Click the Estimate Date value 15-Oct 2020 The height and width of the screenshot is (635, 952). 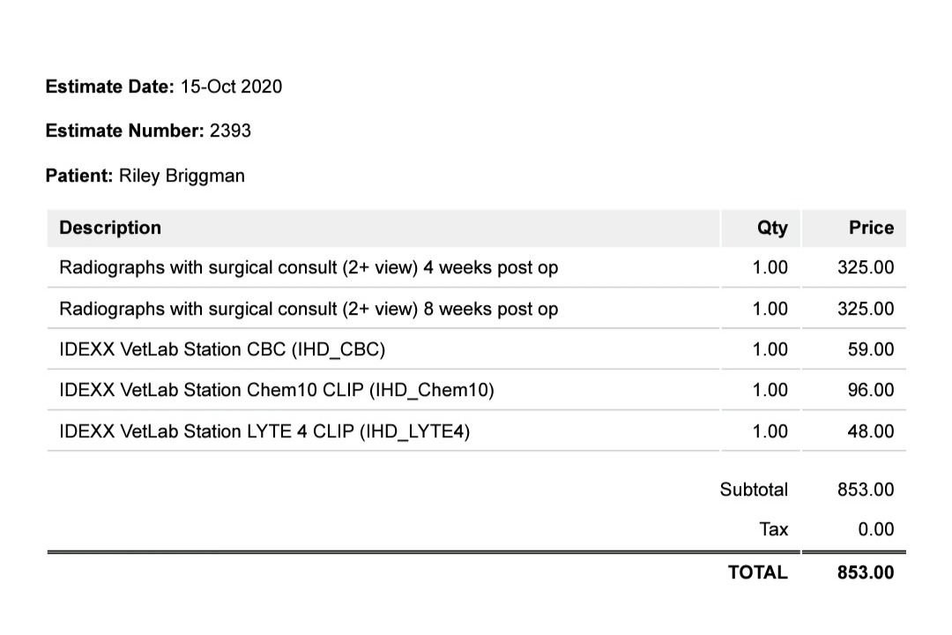231,86
